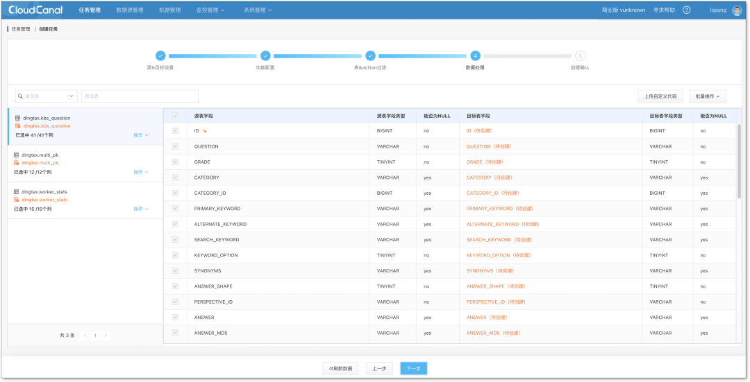
Task: Click the 下一步 button
Action: [x=414, y=369]
